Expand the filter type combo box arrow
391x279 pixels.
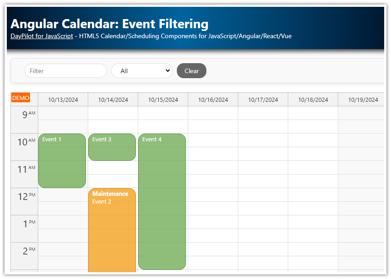click(167, 70)
